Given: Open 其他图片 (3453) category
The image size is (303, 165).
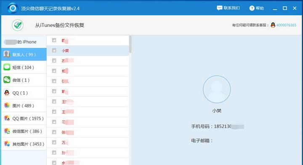Looking at the screenshot, I should coord(24,144).
